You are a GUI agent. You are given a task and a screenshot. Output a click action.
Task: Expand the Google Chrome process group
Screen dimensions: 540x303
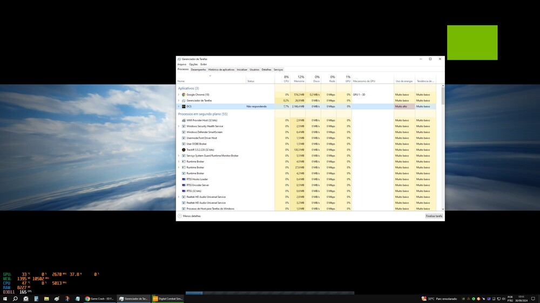point(179,94)
